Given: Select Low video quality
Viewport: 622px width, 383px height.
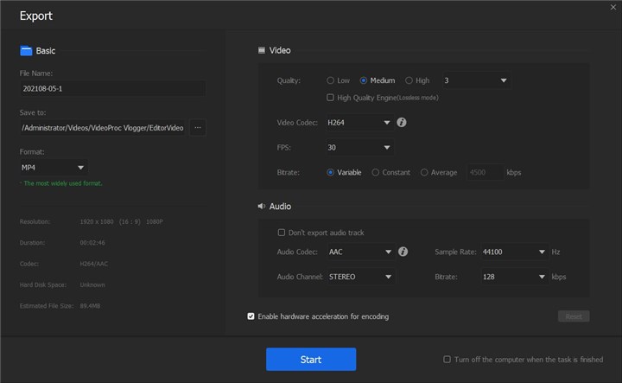Looking at the screenshot, I should (x=331, y=80).
